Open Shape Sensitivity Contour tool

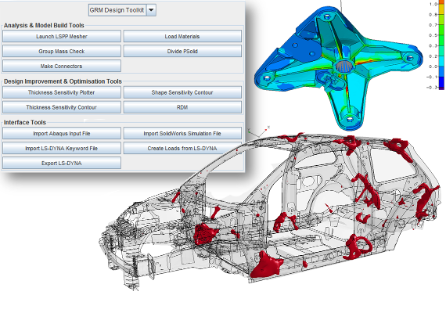[182, 92]
